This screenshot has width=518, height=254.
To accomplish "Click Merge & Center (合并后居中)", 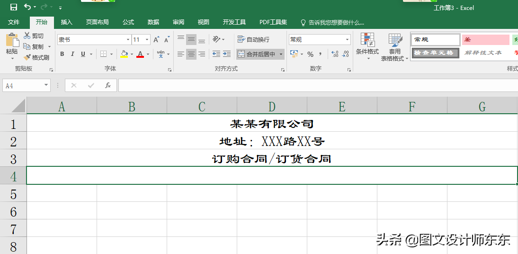I will (257, 54).
